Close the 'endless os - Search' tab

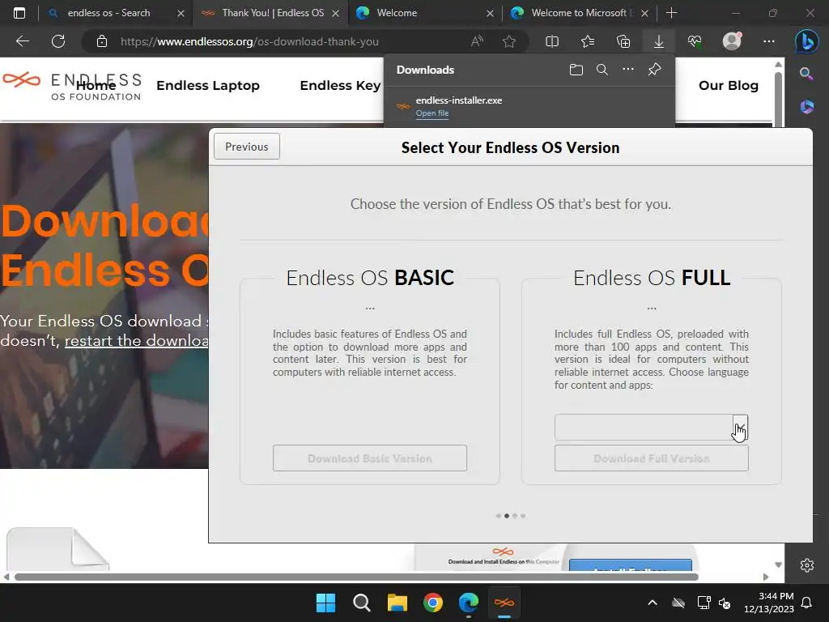pos(181,13)
